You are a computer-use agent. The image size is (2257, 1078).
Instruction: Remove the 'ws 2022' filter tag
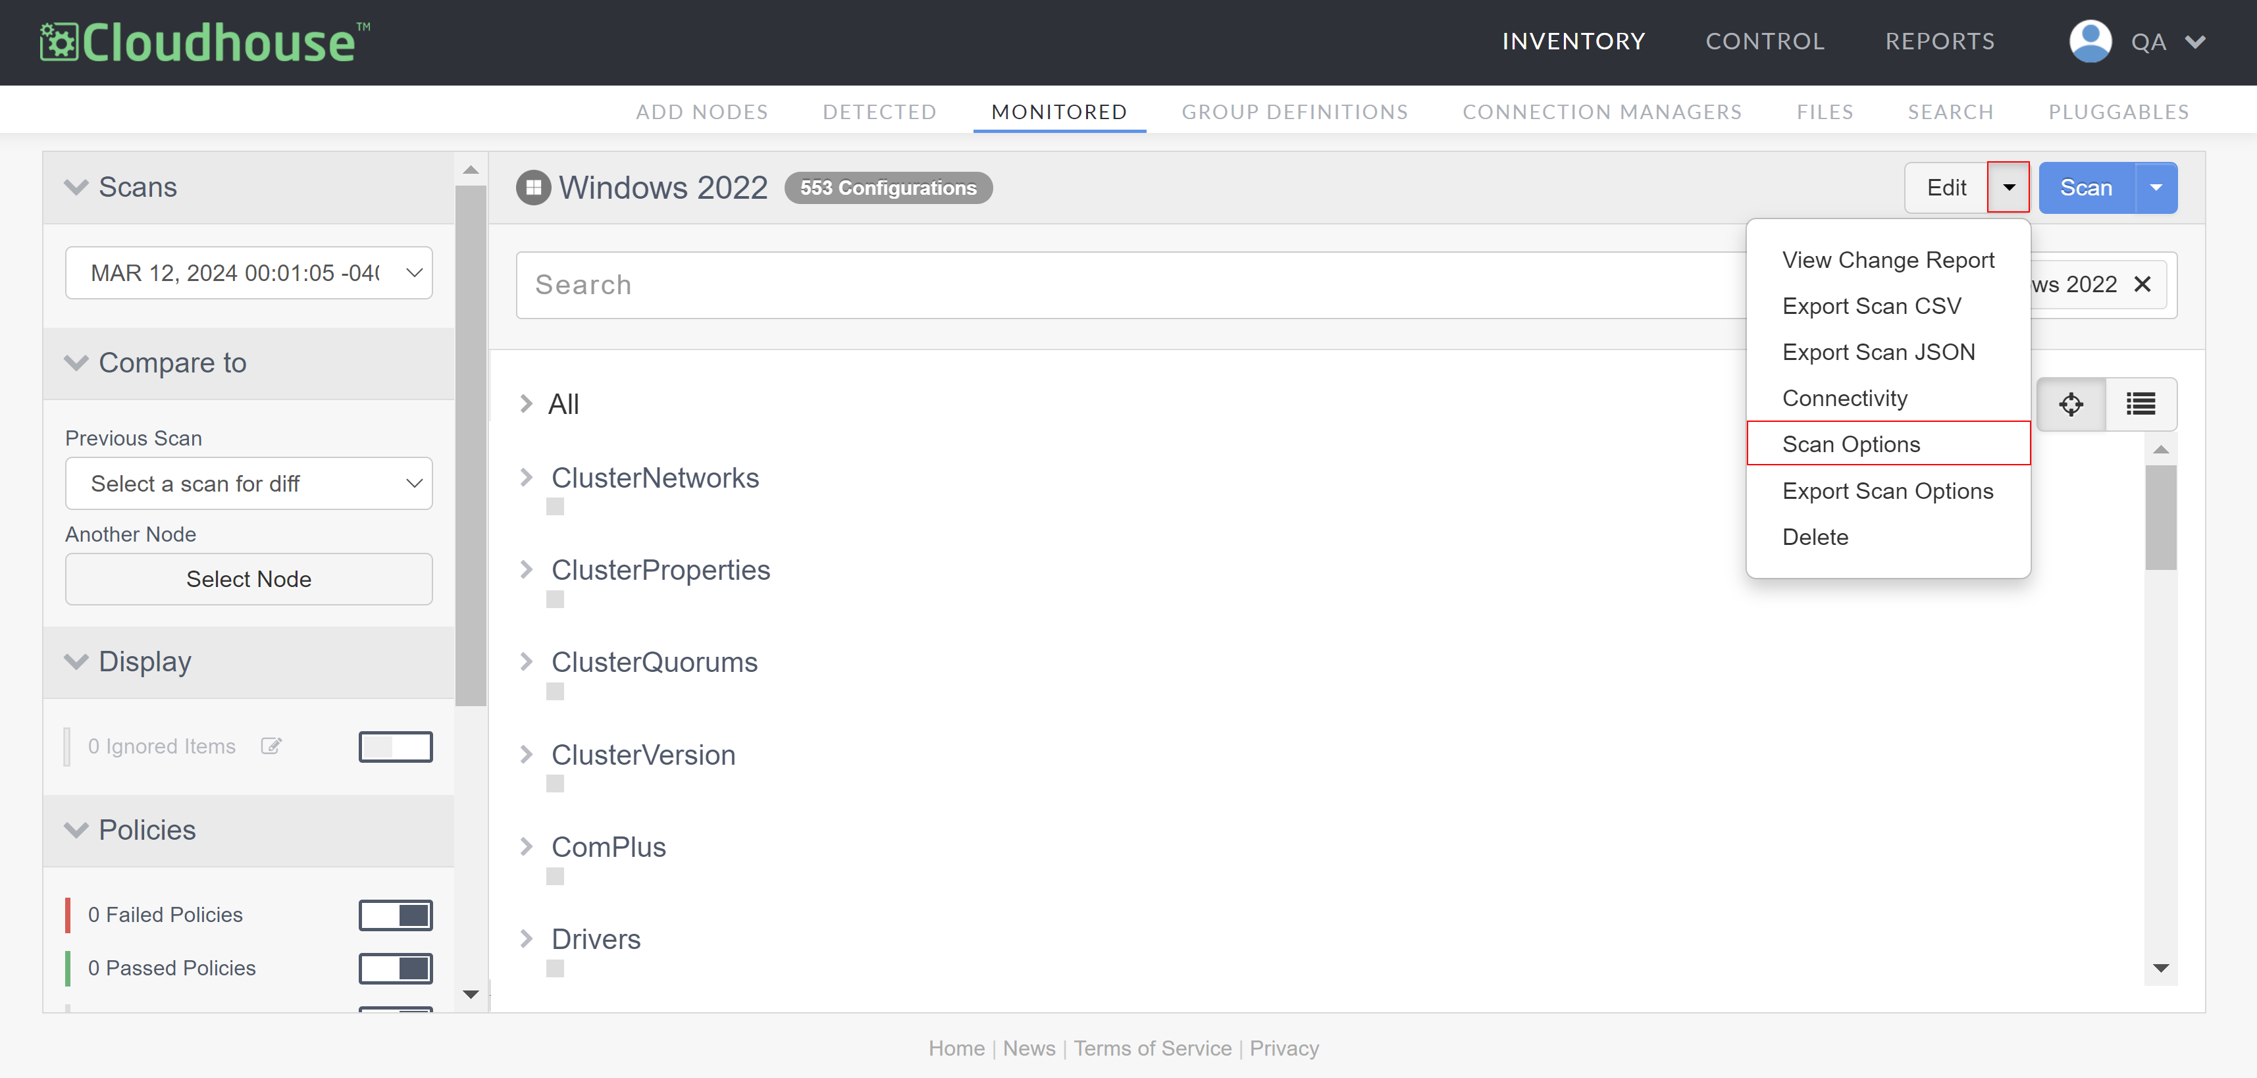tap(2142, 284)
